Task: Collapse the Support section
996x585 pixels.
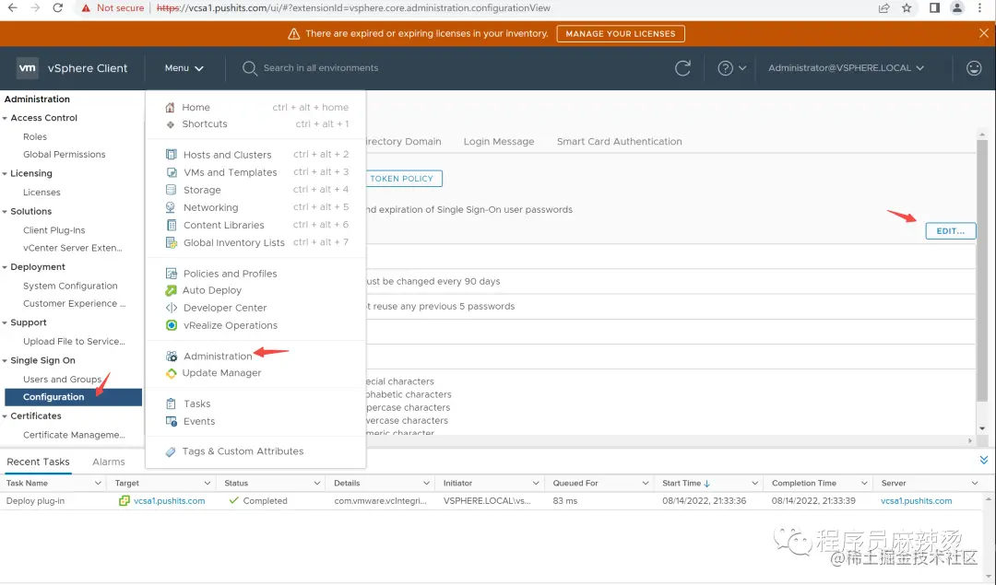Action: tap(6, 323)
